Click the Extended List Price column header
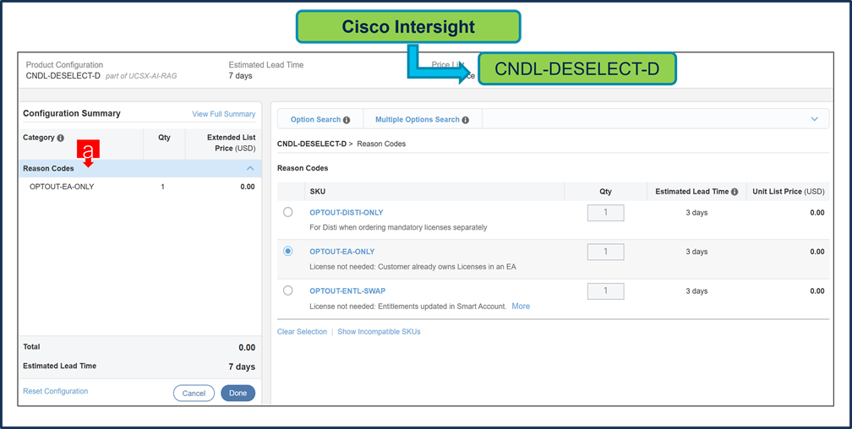 [x=231, y=143]
